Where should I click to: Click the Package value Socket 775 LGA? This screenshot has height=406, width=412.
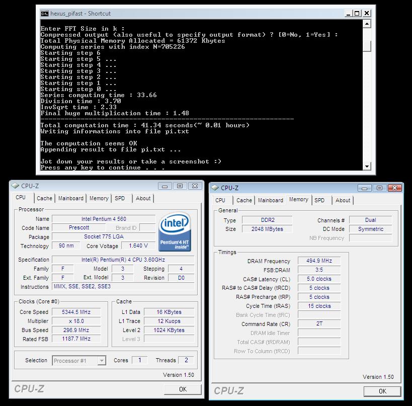tap(104, 236)
